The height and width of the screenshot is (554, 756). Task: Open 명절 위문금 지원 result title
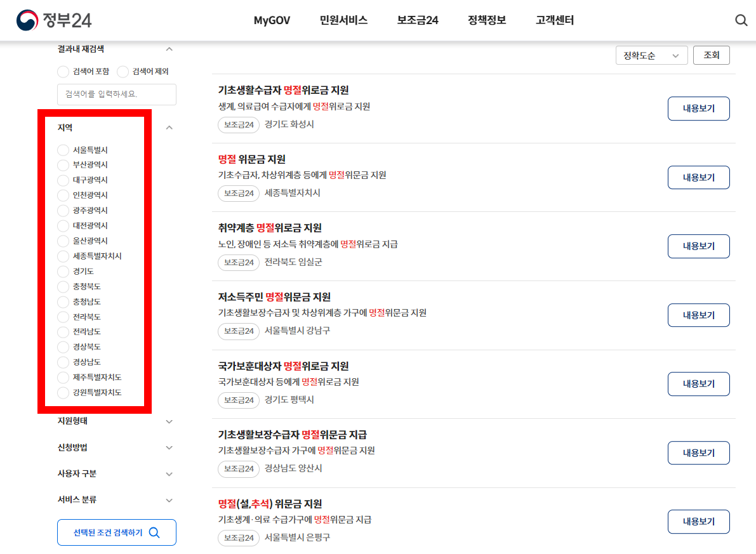click(251, 159)
